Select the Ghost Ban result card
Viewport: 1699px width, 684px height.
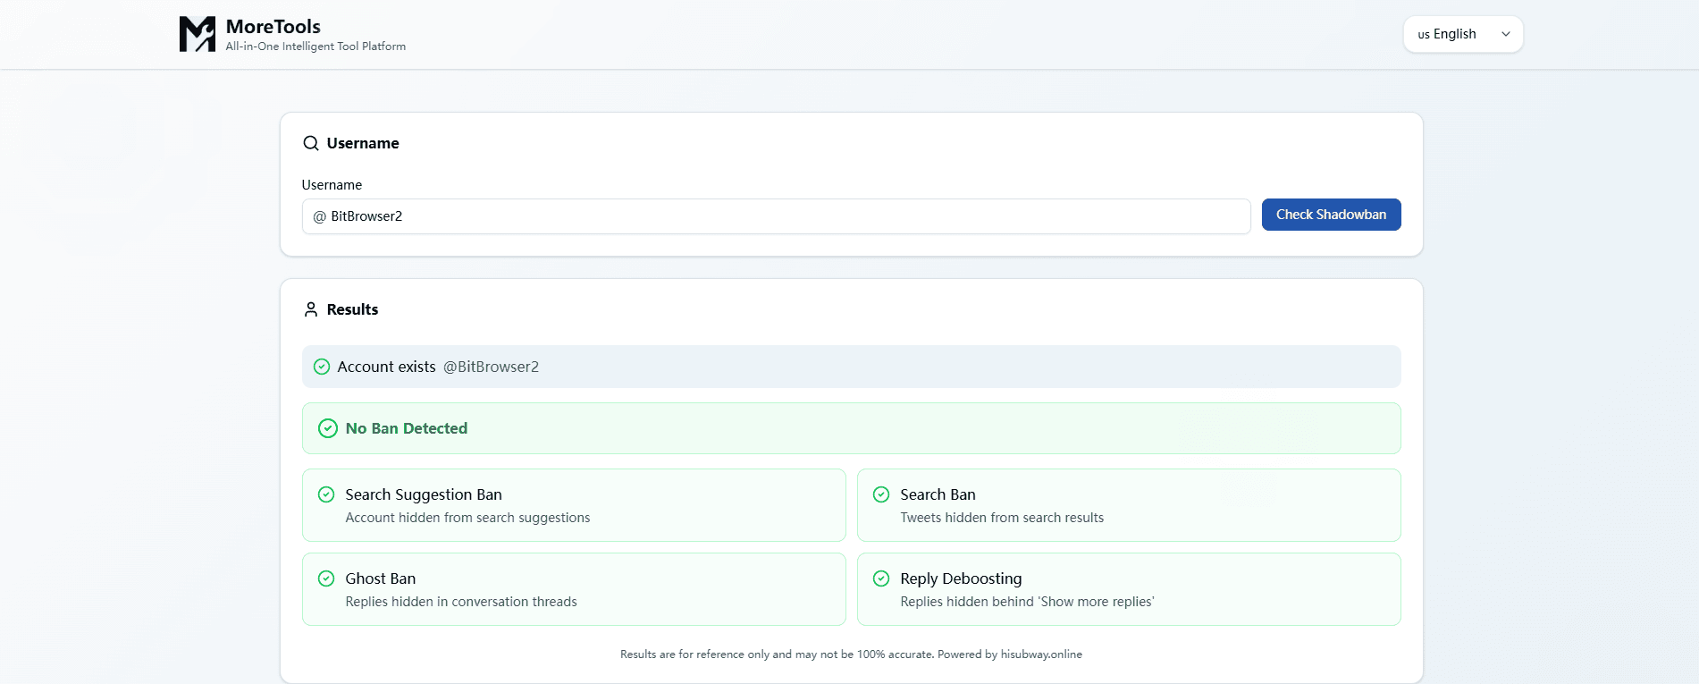click(x=574, y=589)
